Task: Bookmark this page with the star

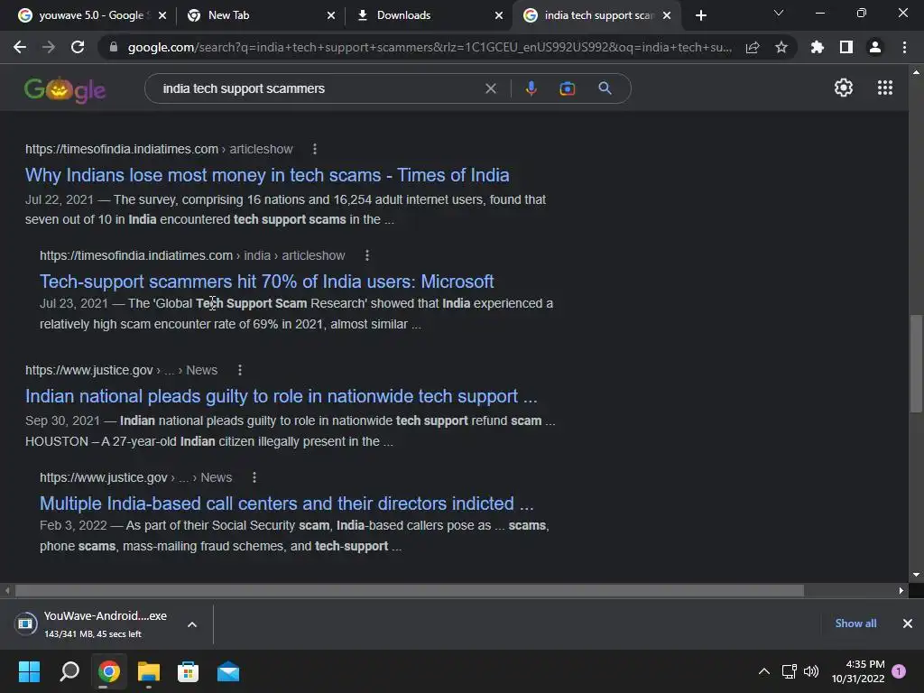Action: [781, 47]
